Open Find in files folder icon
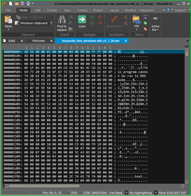Viewport: 191px width, 196px height. tap(71, 29)
